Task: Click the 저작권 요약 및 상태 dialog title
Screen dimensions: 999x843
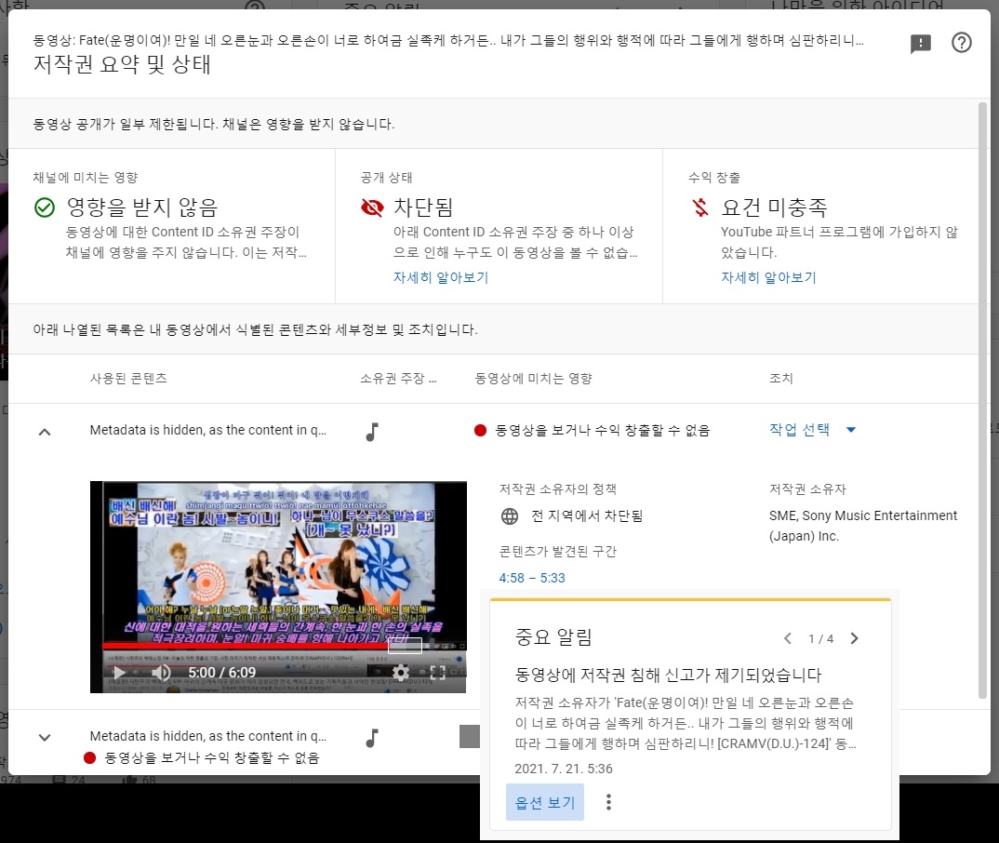Action: pos(122,64)
